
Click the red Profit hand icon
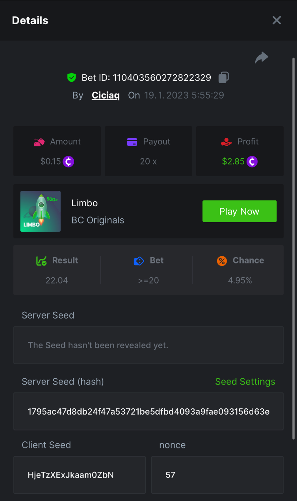pos(226,142)
